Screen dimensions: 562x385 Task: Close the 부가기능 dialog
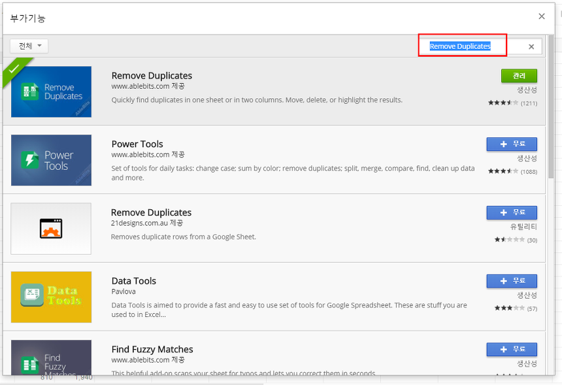(542, 16)
